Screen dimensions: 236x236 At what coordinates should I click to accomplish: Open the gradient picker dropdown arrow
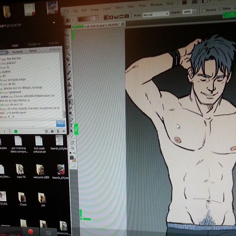point(97,18)
